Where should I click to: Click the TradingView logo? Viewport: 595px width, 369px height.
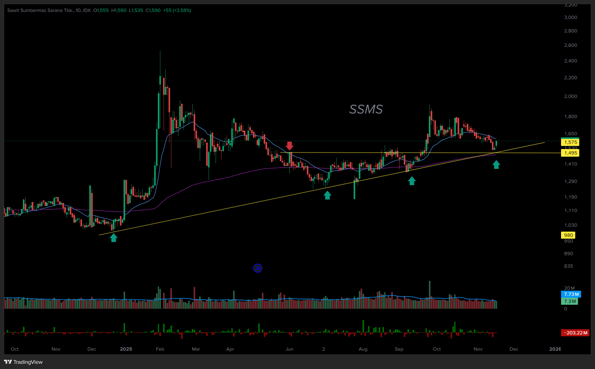[23, 362]
